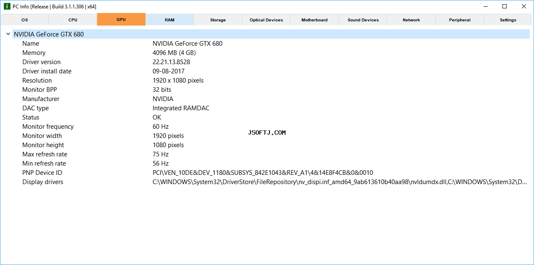Select the Driver version label
The width and height of the screenshot is (534, 265).
[x=41, y=62]
